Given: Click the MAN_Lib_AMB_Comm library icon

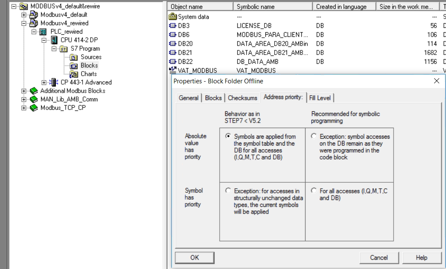Looking at the screenshot, I should pyautogui.click(x=33, y=99).
